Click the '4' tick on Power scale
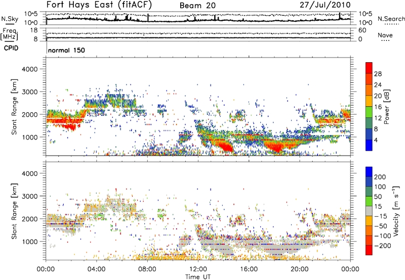 tap(376, 140)
